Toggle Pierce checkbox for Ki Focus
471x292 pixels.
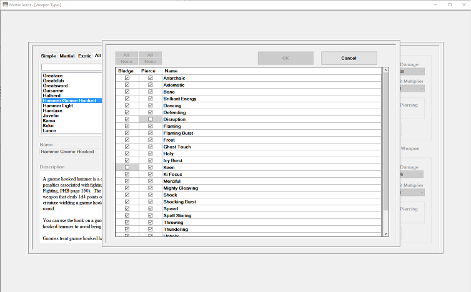click(x=151, y=174)
